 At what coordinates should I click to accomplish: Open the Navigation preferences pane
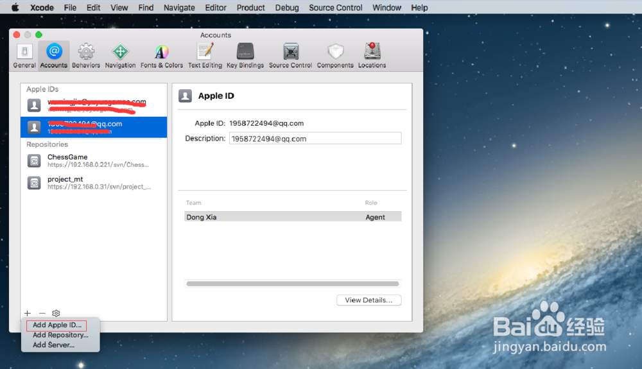click(120, 56)
